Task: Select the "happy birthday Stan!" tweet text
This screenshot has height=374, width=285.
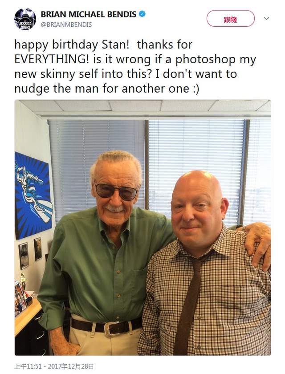Action: pos(72,45)
